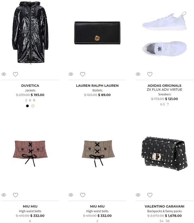
Task: Select ivory color swatch for Duvetica jacket
Action: 33,106
